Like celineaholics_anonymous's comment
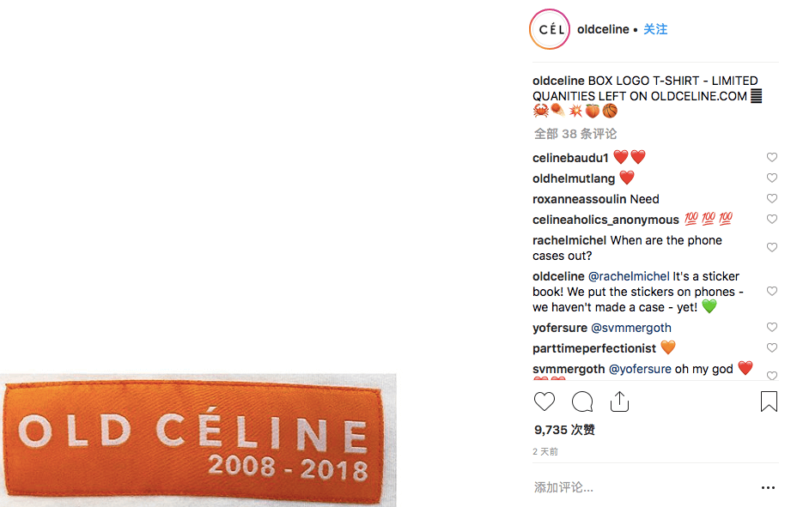This screenshot has height=507, width=797. point(771,220)
